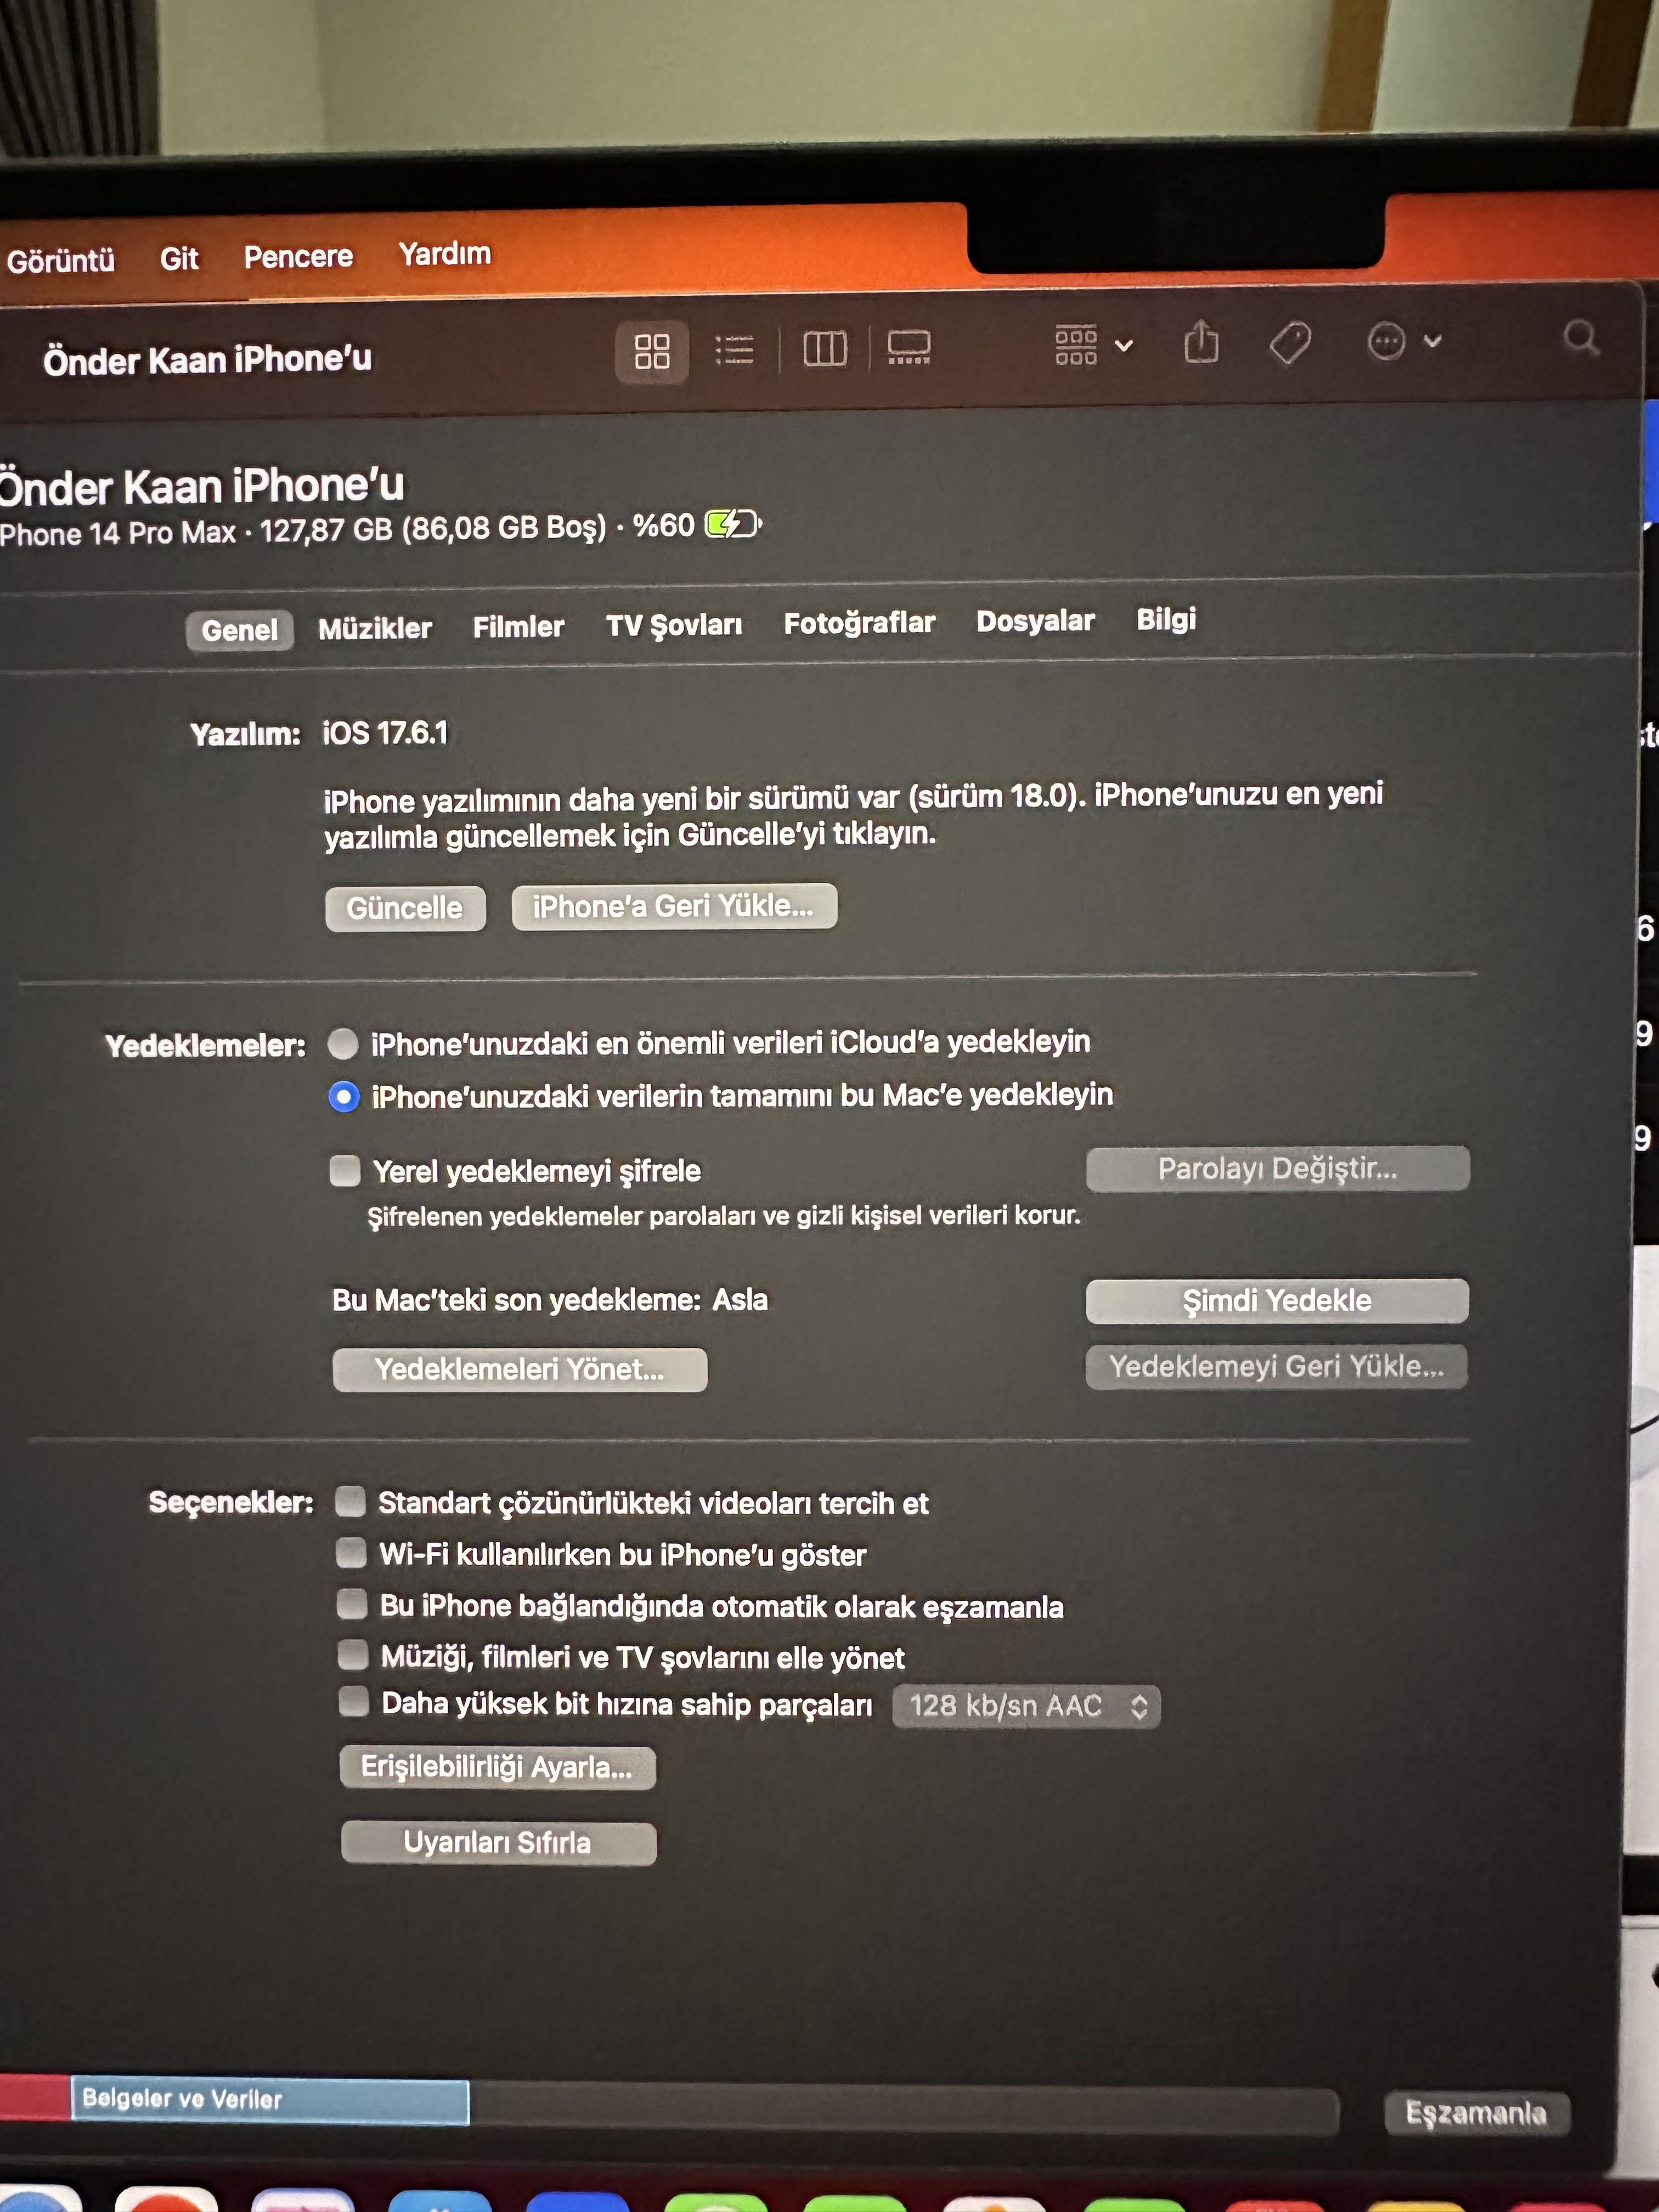Switch to the TV Şovları tab
1659x2212 pixels.
[674, 625]
